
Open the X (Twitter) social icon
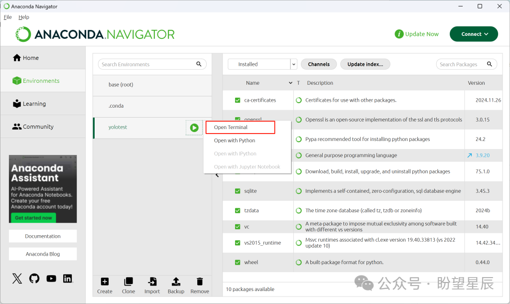(17, 279)
